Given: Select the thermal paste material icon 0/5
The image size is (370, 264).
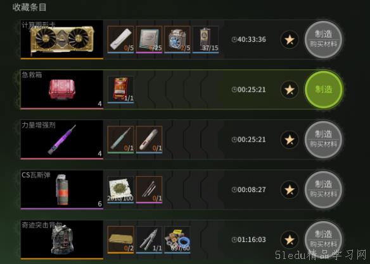Looking at the screenshot, I should pyautogui.click(x=121, y=39).
